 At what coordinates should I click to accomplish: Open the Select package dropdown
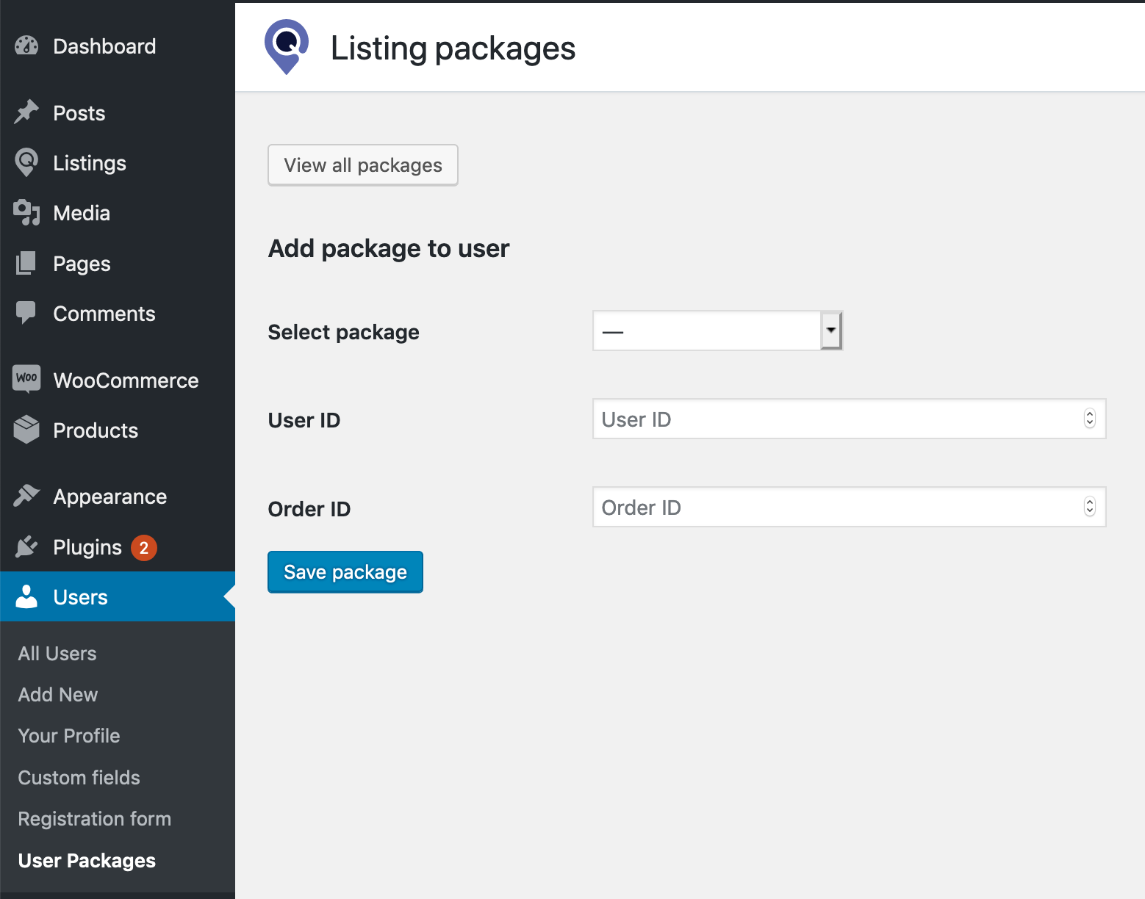[717, 331]
